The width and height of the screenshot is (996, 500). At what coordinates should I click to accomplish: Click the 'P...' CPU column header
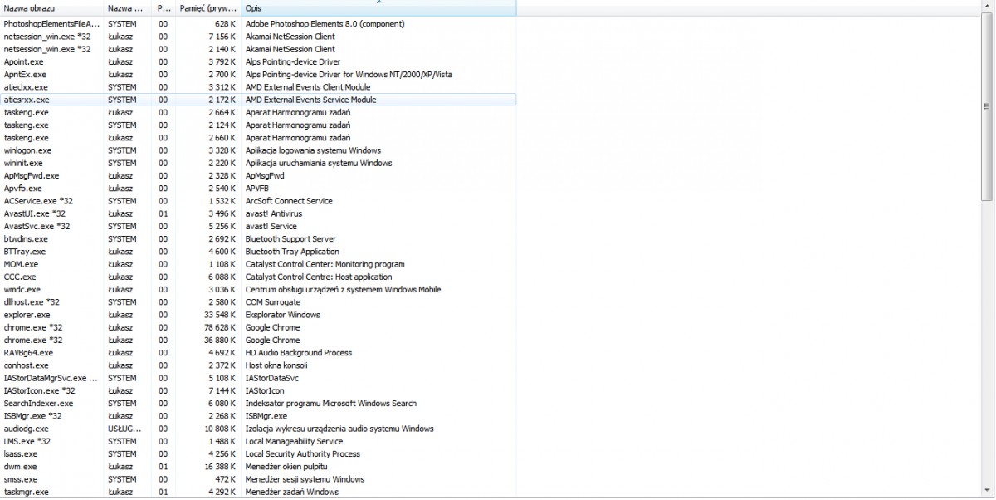[x=164, y=7]
